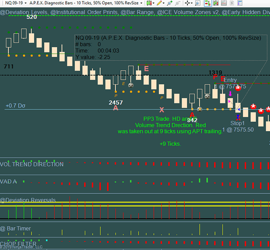
Task: Click the Stop1 order label
Action: (x=237, y=123)
